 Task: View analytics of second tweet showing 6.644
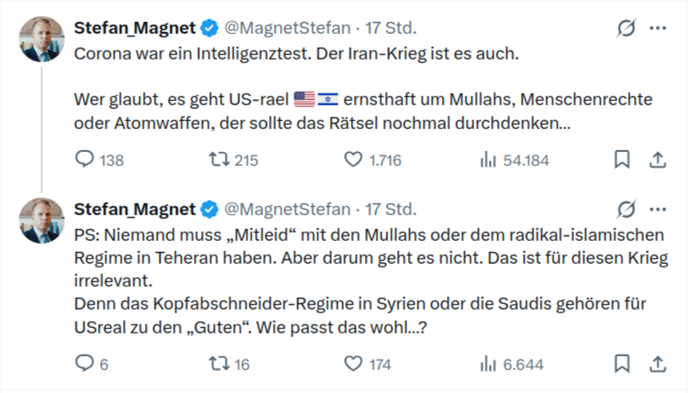[488, 364]
